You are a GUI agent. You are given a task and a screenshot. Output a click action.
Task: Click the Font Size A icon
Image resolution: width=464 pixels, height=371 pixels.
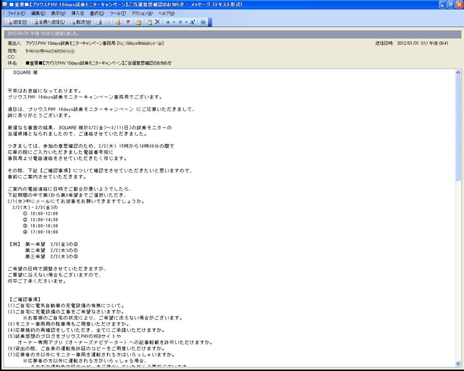192,22
